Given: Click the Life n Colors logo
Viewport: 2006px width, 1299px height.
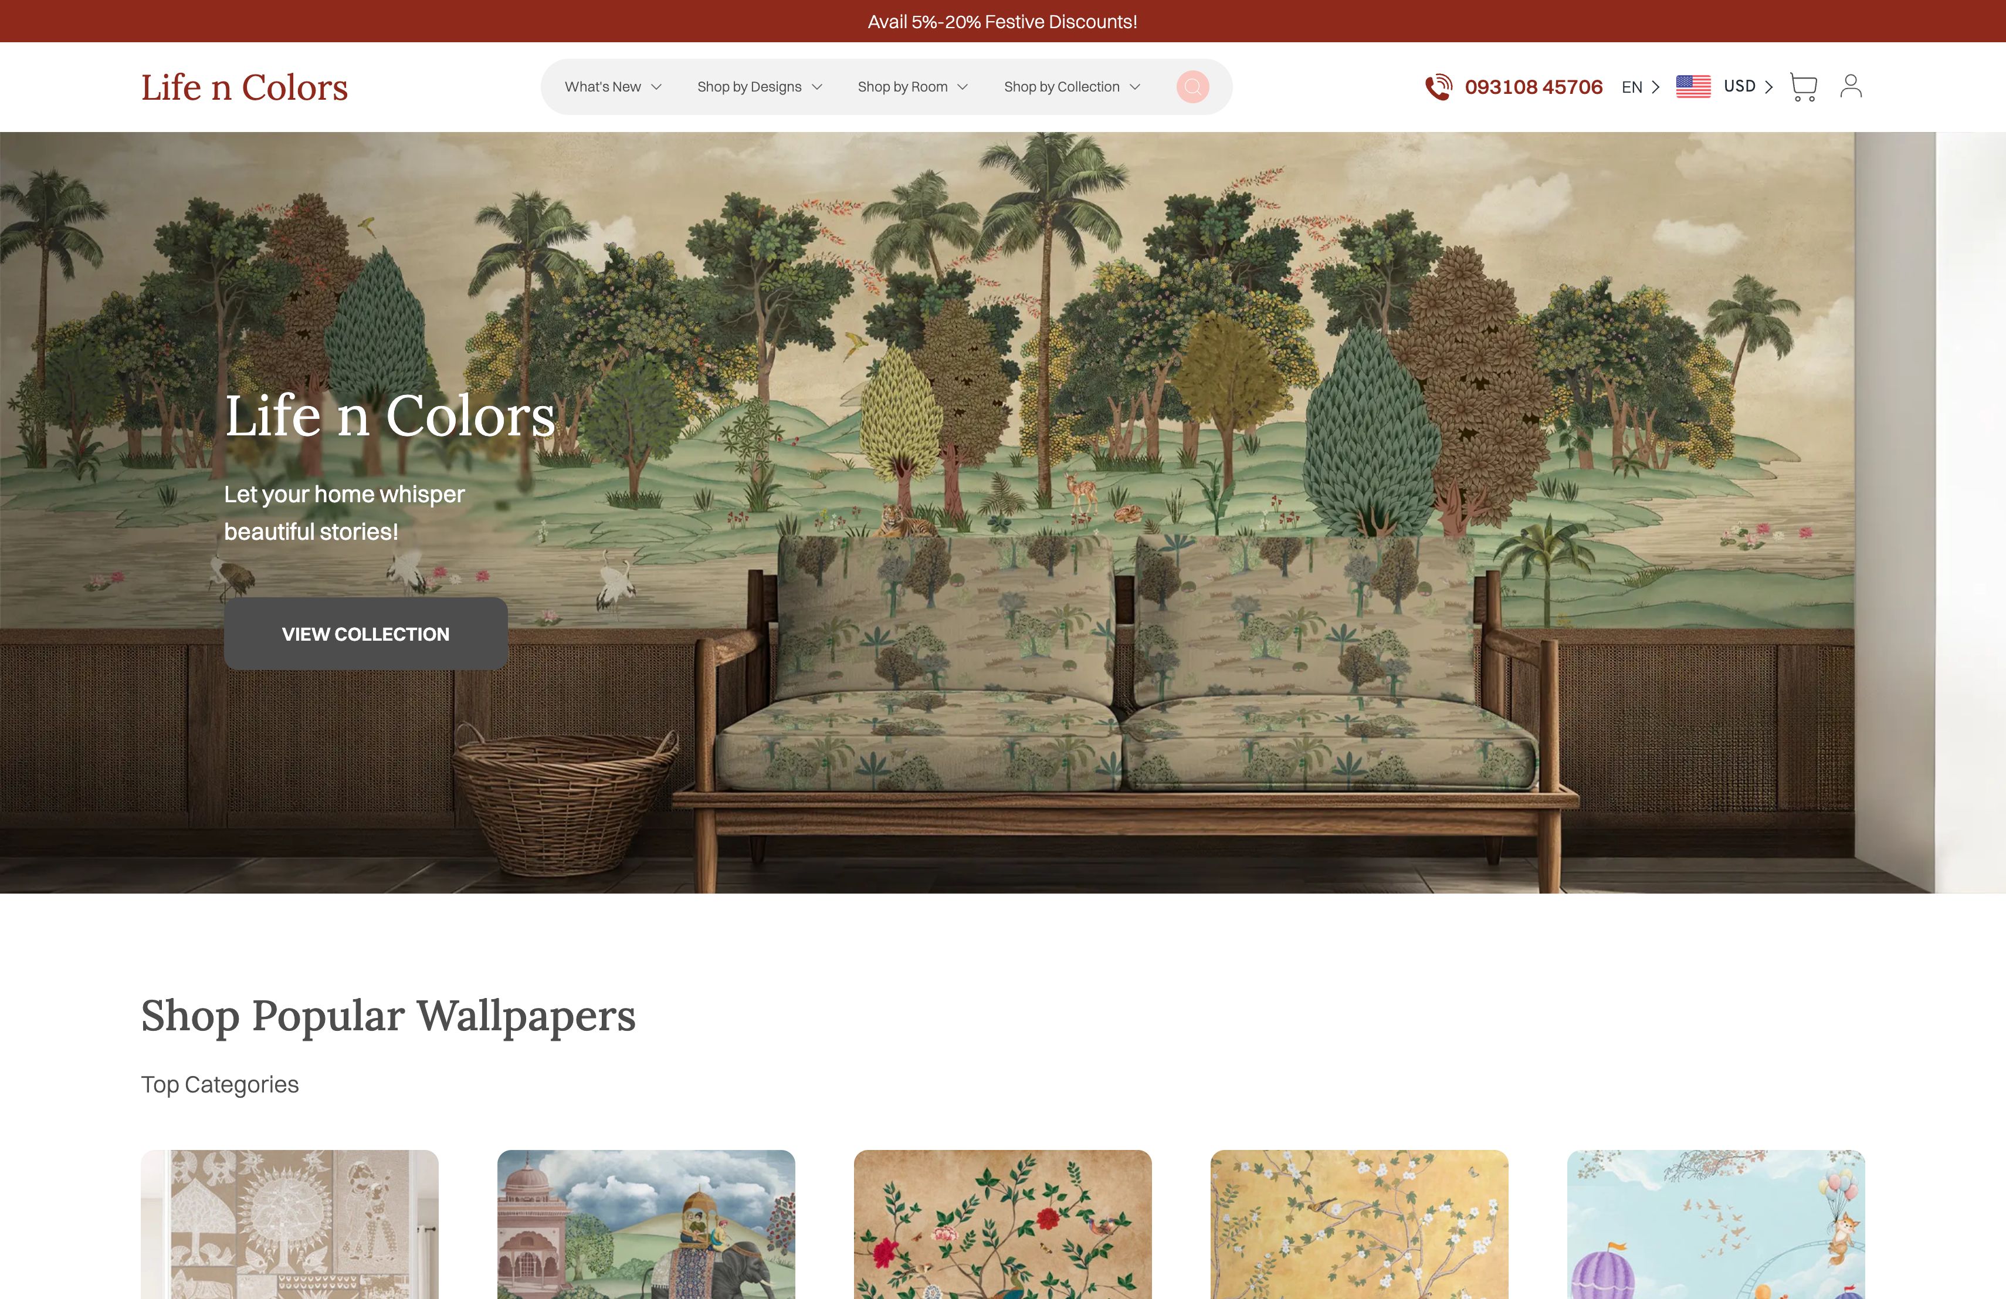Looking at the screenshot, I should point(245,87).
